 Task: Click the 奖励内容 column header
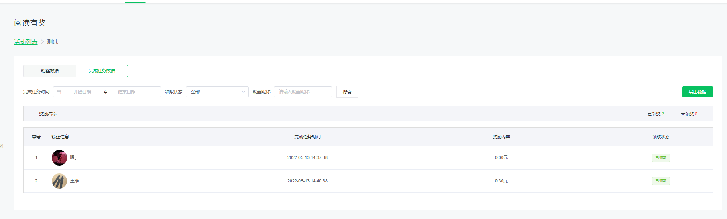[501, 137]
